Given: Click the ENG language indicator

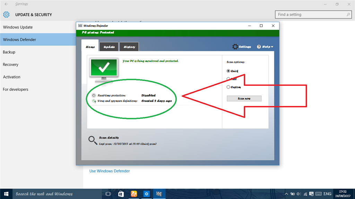Looking at the screenshot, I should (x=327, y=194).
